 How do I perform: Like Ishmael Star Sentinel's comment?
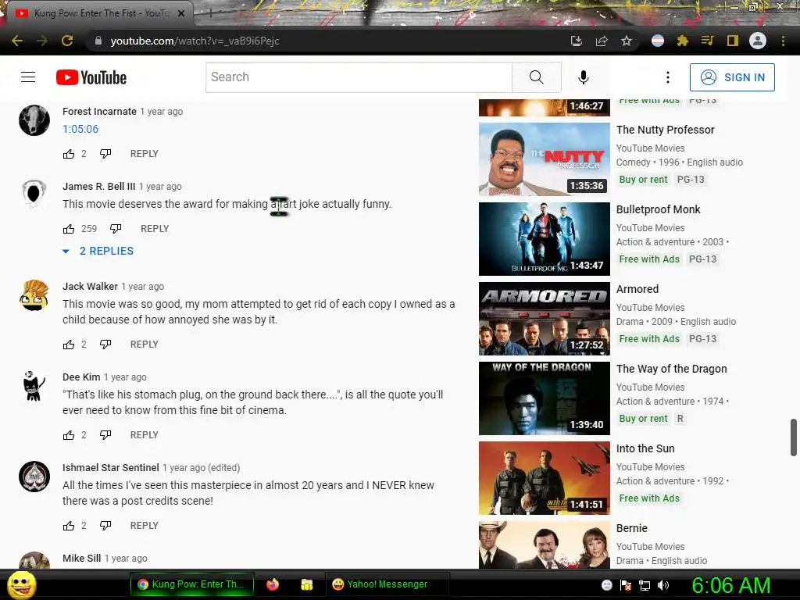click(69, 526)
